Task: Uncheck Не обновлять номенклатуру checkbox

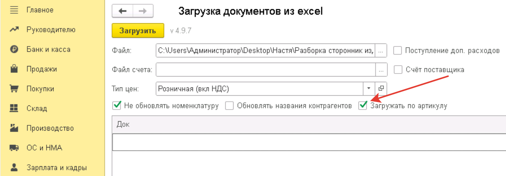Action: click(x=117, y=106)
